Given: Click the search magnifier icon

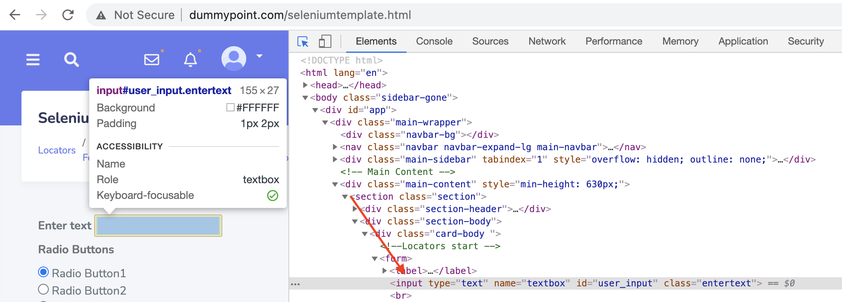Looking at the screenshot, I should click(x=71, y=60).
